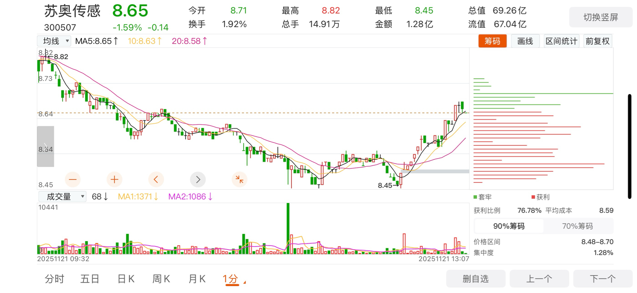Screen dimensions: 637x293
Task: Click the -1.59% change percentage
Action: (127, 27)
